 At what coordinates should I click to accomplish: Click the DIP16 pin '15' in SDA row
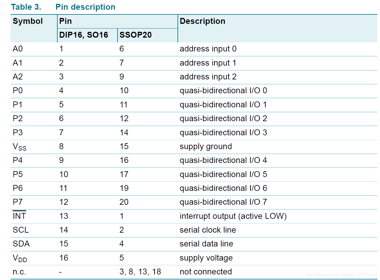64,244
